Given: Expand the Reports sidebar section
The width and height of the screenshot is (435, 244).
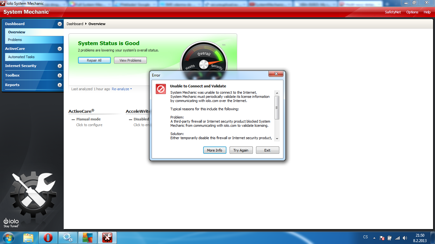Looking at the screenshot, I should [60, 85].
